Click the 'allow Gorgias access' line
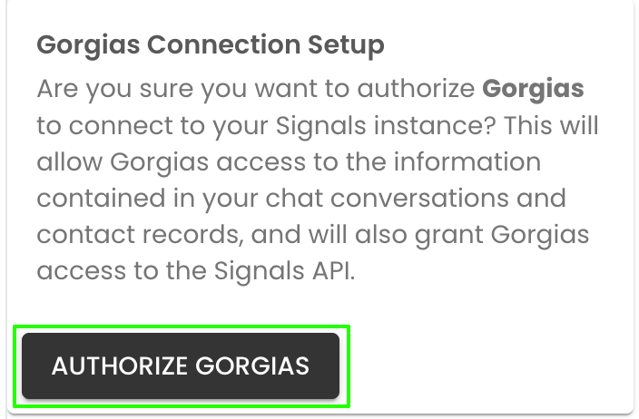The height and width of the screenshot is (419, 639). [172, 162]
